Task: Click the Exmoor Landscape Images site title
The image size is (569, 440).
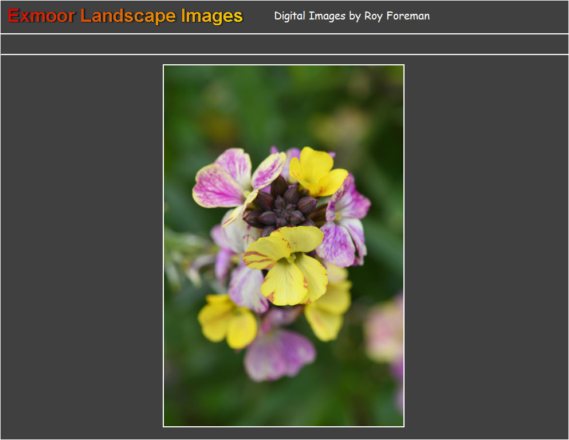Action: click(x=125, y=16)
